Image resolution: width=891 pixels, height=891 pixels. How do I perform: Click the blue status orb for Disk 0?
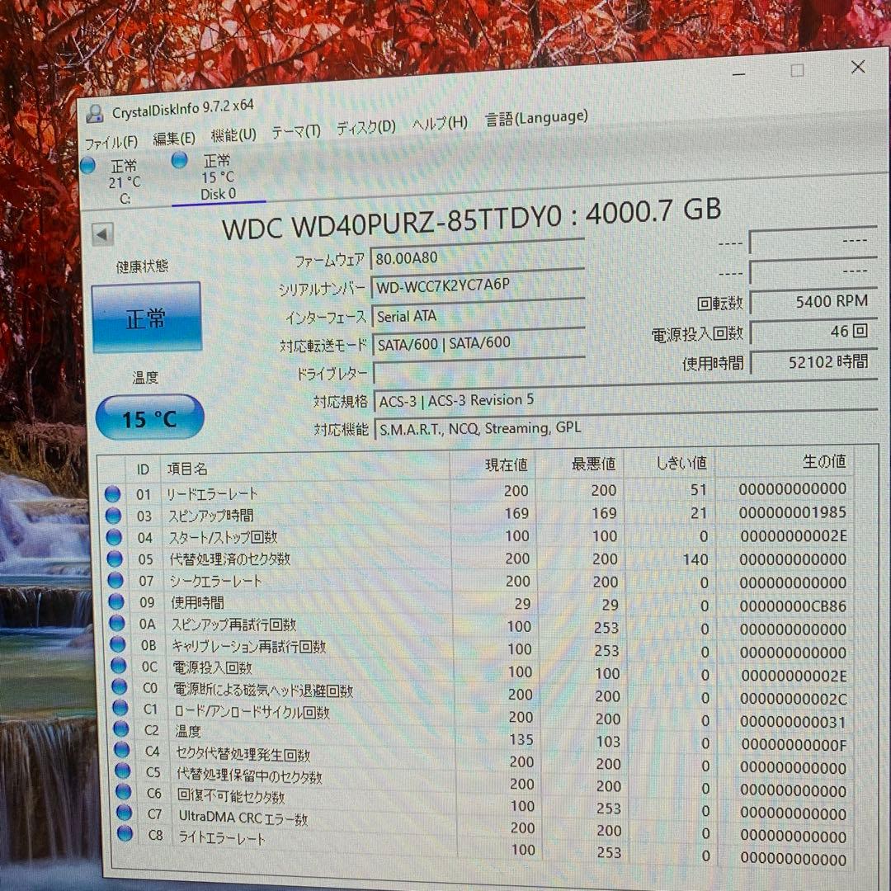click(179, 160)
